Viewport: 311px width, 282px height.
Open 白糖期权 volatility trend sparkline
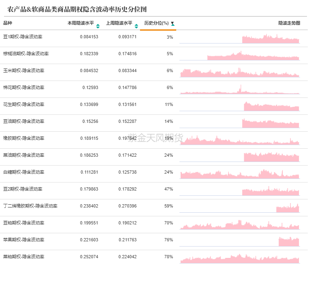[x=240, y=174]
